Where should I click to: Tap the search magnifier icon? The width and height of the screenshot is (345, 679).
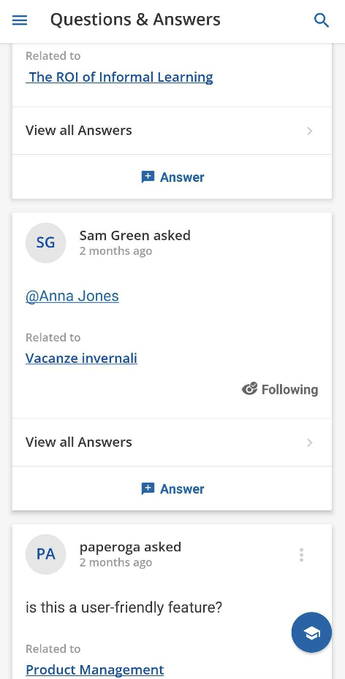[321, 20]
